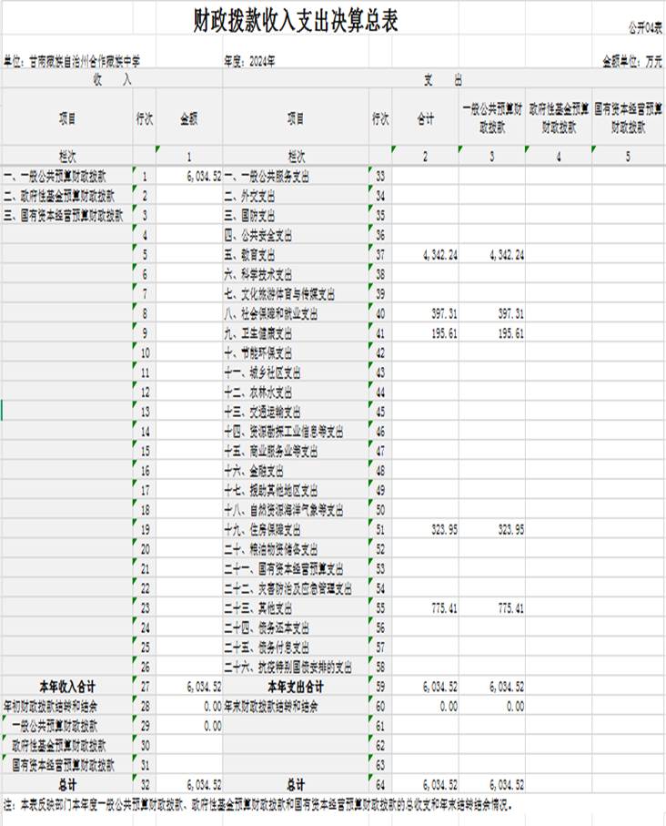Select the 本年收入合计 cell
This screenshot has height=826, width=666.
(66, 686)
